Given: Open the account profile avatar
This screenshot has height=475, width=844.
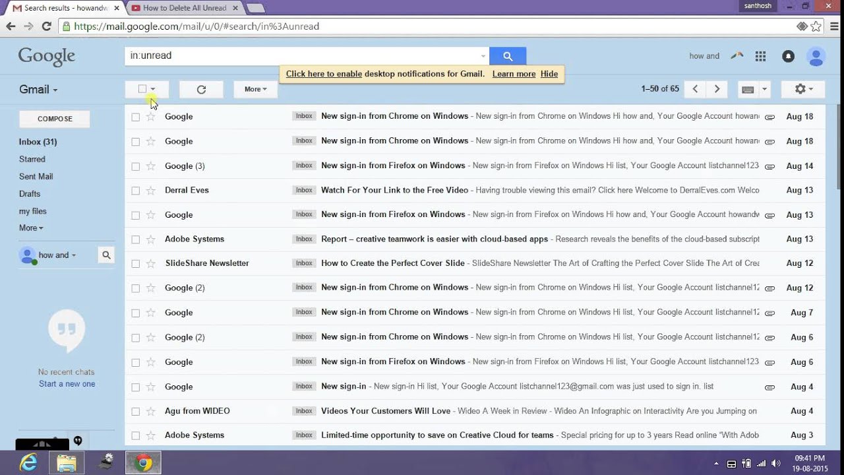Looking at the screenshot, I should pyautogui.click(x=816, y=57).
